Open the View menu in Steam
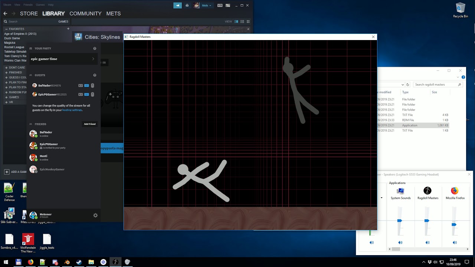The width and height of the screenshot is (475, 267). click(x=17, y=5)
